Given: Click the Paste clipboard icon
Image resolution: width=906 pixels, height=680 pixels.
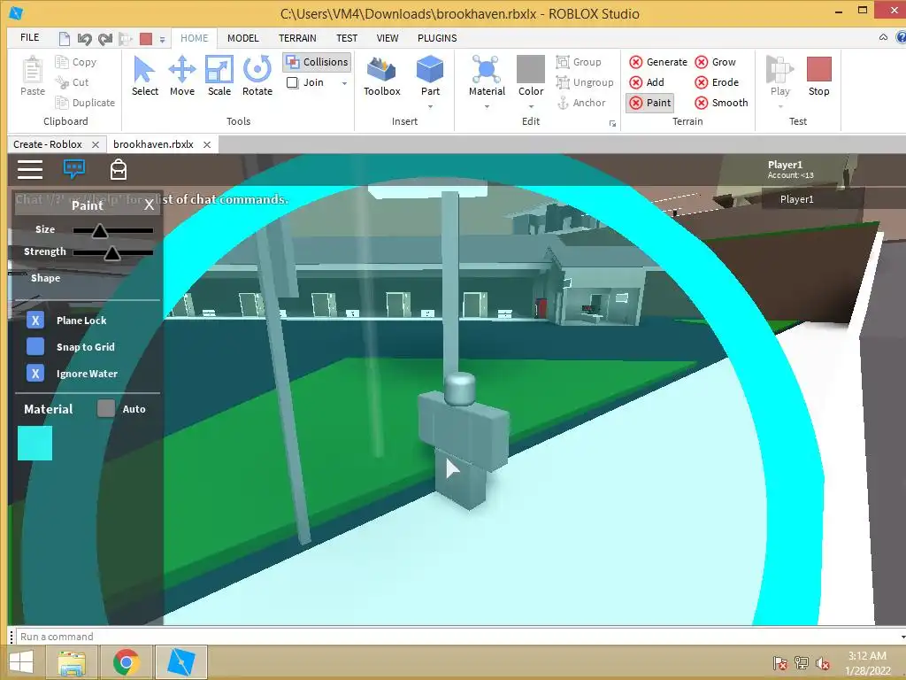Looking at the screenshot, I should click(33, 69).
